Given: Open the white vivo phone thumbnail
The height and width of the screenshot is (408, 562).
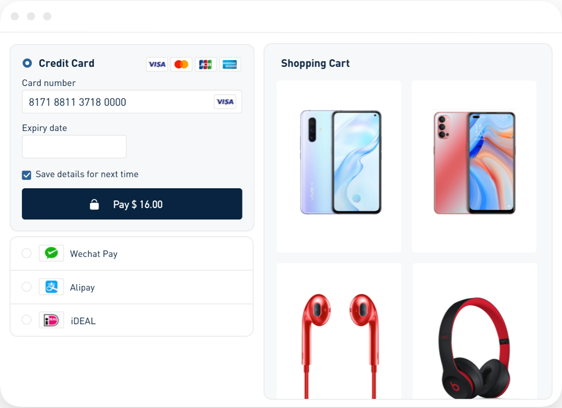Looking at the screenshot, I should pos(339,166).
